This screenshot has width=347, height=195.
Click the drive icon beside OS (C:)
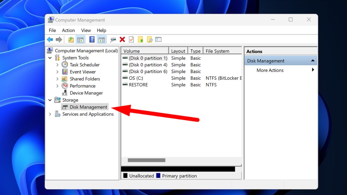click(125, 78)
